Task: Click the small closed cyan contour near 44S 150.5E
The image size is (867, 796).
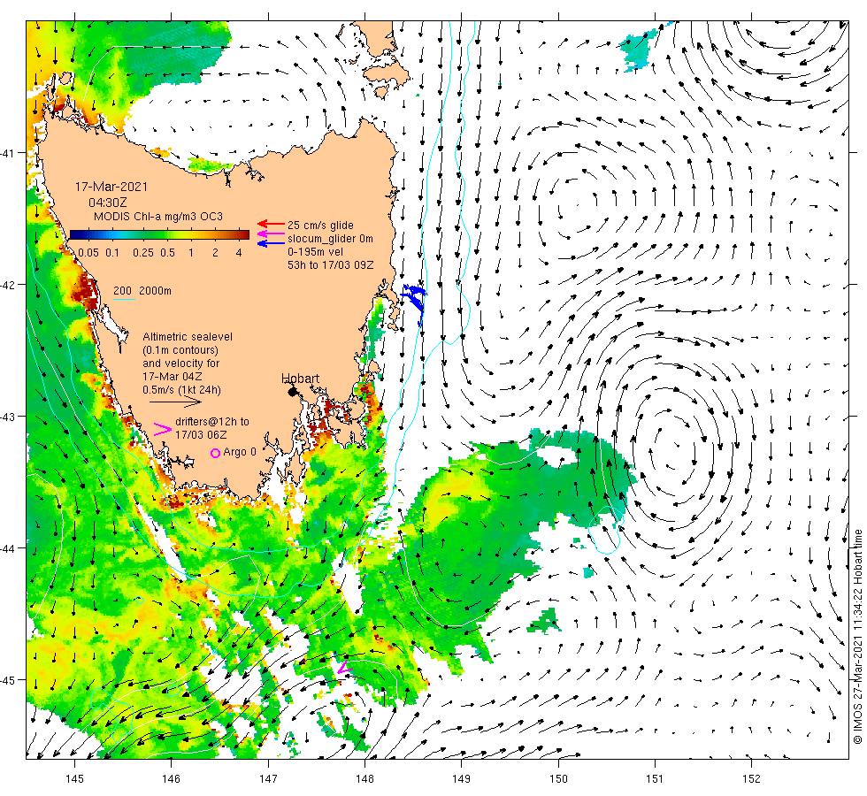Action: point(605,530)
